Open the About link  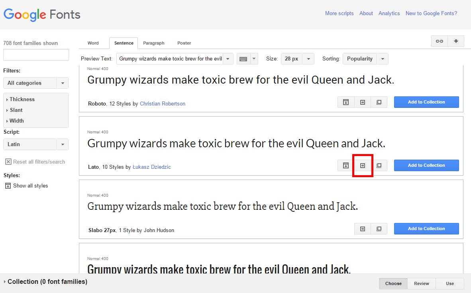click(366, 13)
